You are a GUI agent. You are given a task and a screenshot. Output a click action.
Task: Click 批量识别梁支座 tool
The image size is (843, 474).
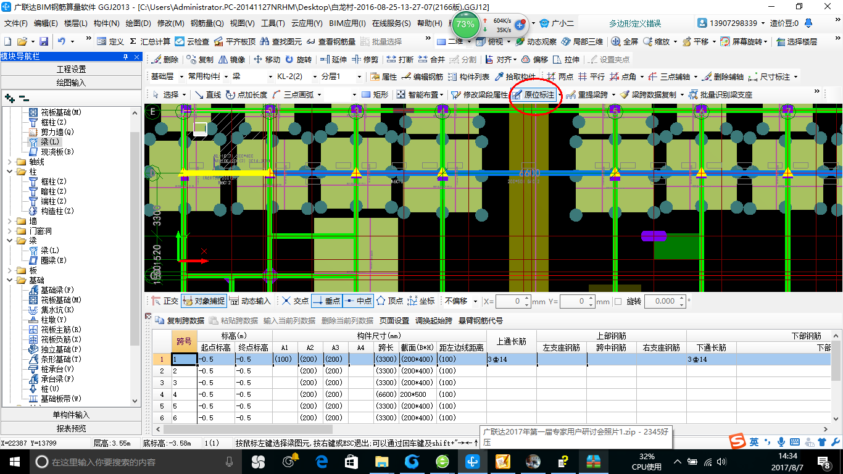[x=720, y=94]
